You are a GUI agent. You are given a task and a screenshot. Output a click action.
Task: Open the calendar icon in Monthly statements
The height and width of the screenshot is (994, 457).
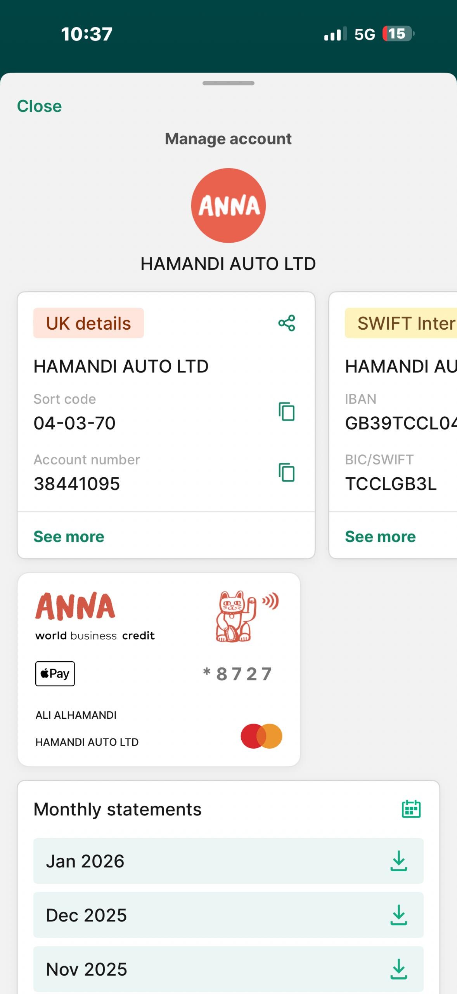coord(411,809)
